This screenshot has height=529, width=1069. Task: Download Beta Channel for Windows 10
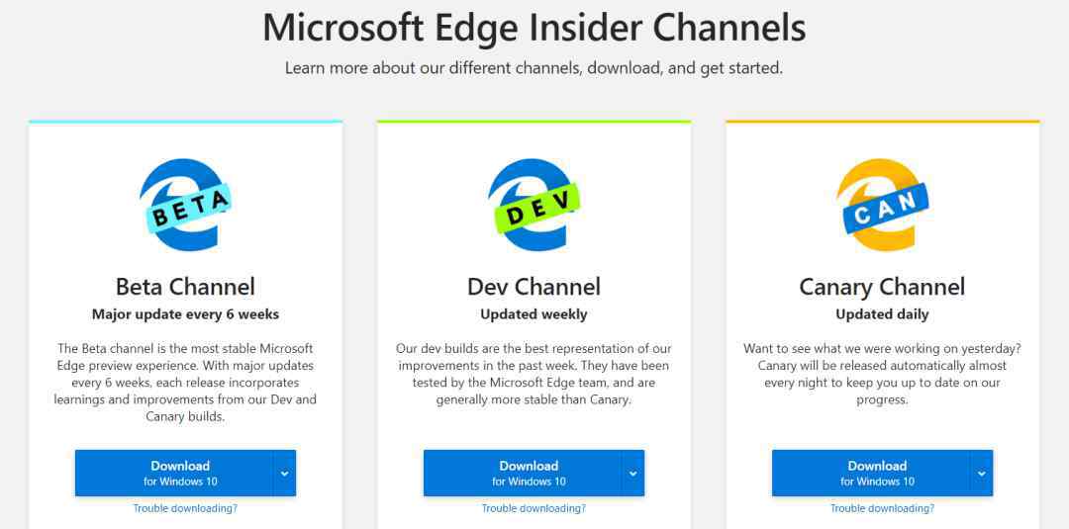tap(174, 474)
